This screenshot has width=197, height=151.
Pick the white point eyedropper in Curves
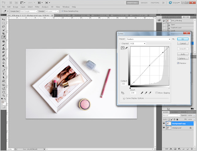(x=150, y=93)
